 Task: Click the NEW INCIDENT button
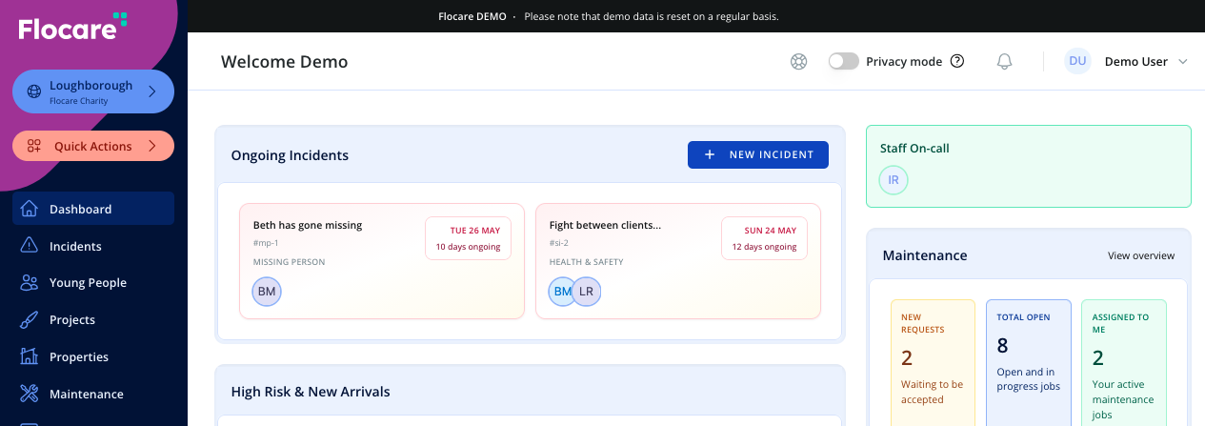click(758, 154)
